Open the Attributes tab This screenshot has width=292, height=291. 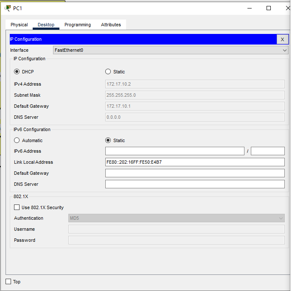111,25
